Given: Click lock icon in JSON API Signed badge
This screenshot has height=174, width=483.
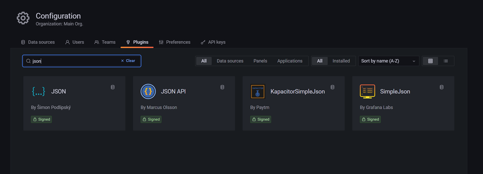Looking at the screenshot, I should (x=144, y=119).
